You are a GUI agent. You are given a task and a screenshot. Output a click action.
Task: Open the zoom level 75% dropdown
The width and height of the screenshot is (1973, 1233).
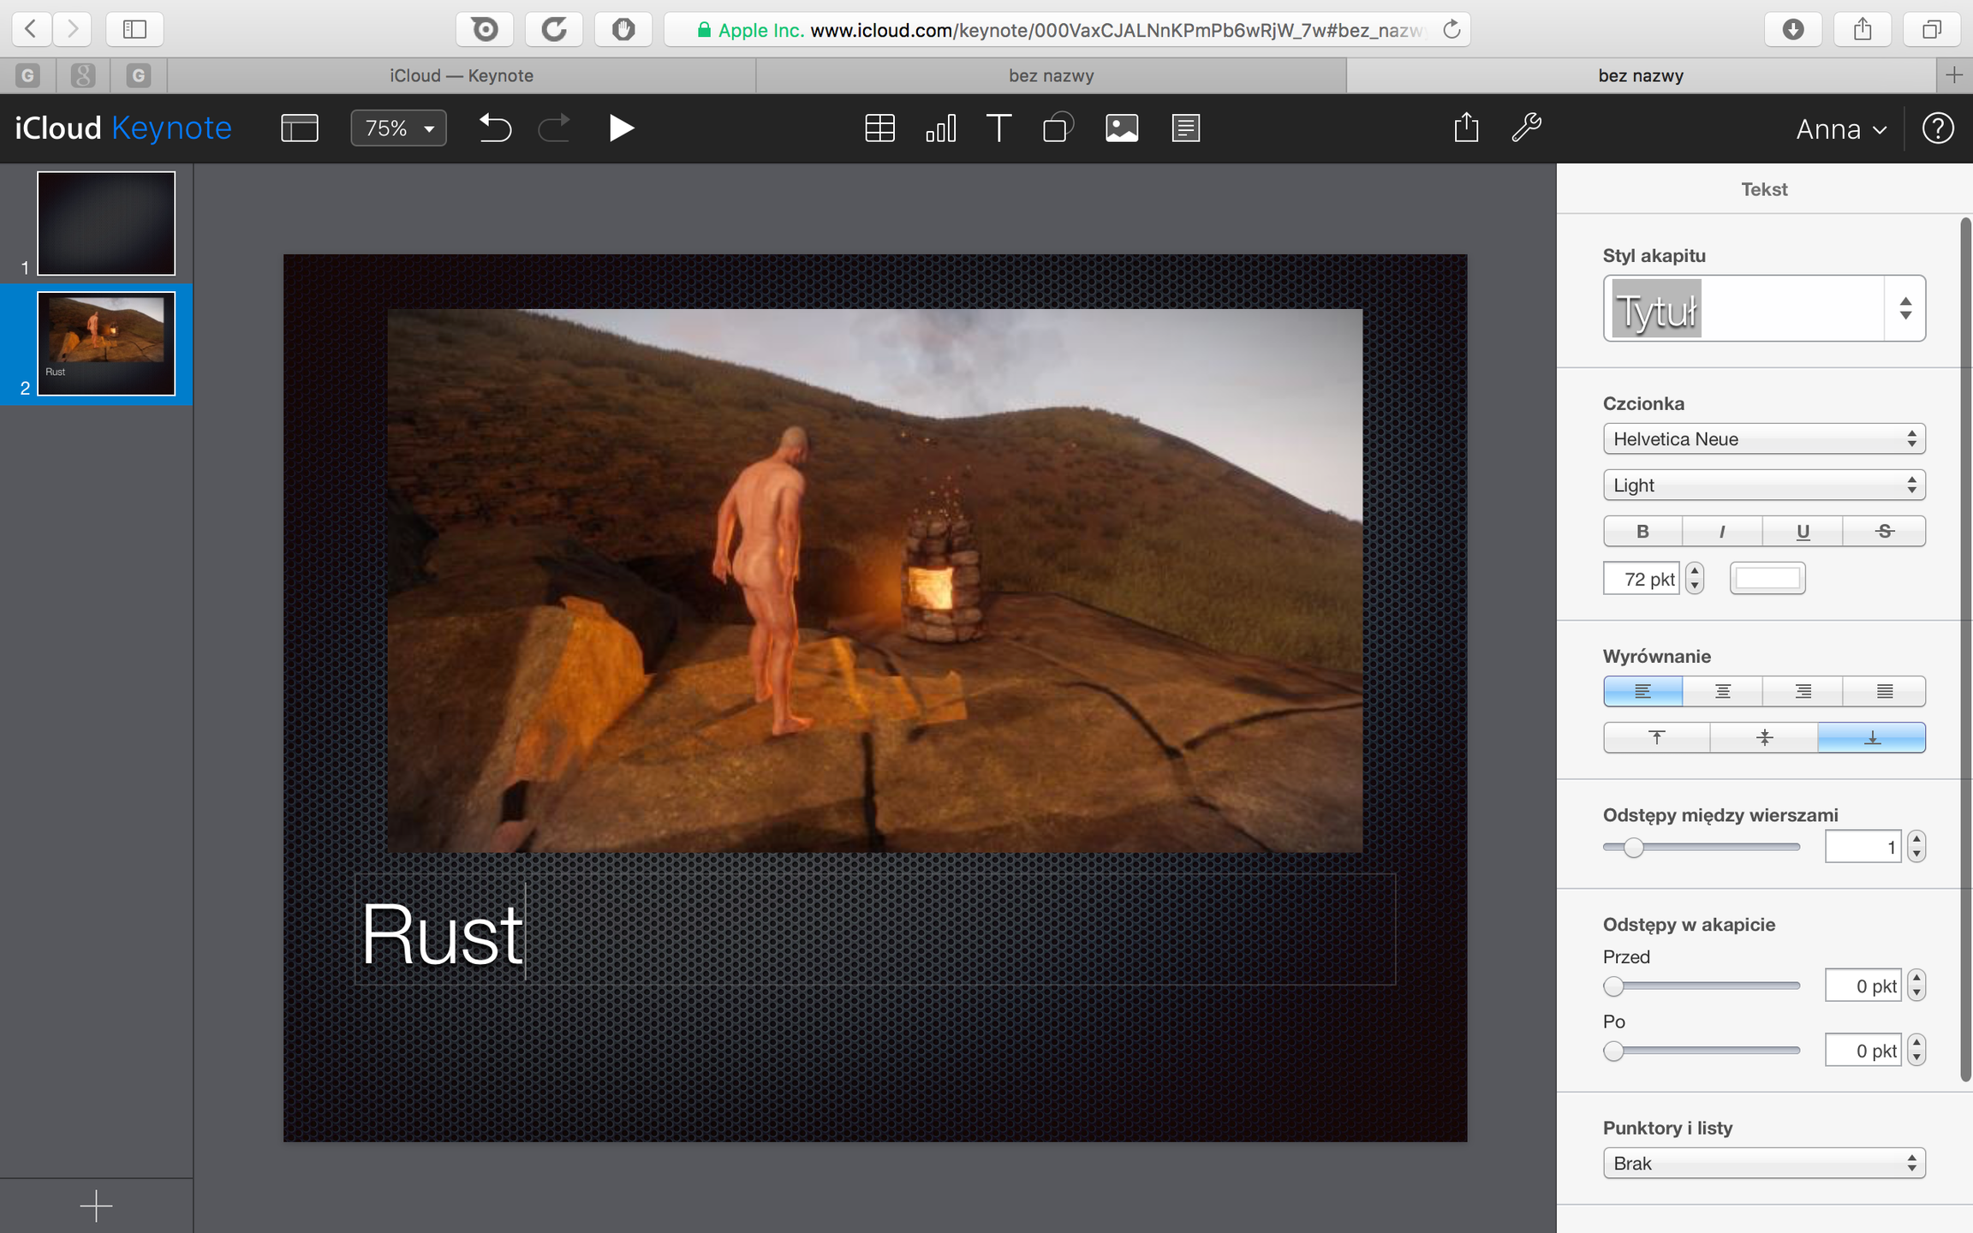[398, 128]
